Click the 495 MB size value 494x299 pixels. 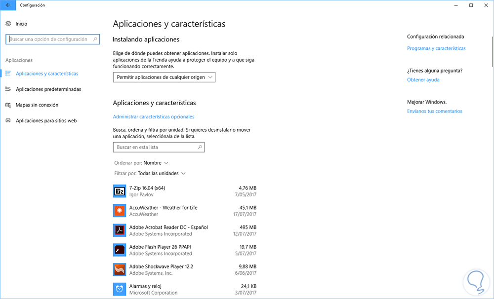click(x=248, y=227)
